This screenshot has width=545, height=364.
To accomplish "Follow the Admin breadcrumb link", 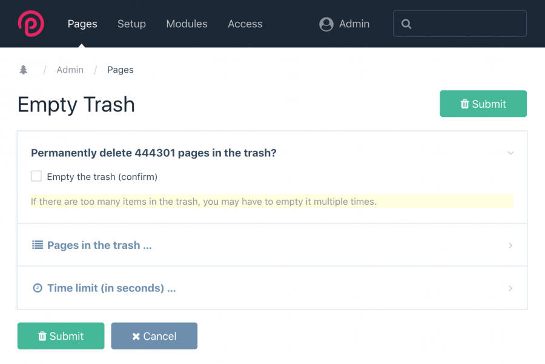I will click(70, 70).
